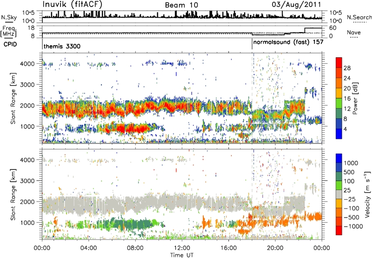
Task: Click the 'N.Sky' legend label
Action: coord(9,17)
